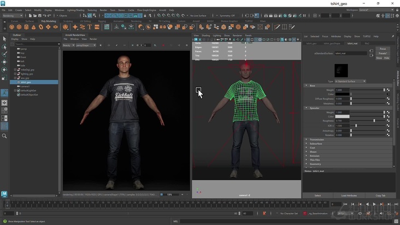Click the open scene folder icon
Screen dimensions: 400x225
[x=34, y=15]
